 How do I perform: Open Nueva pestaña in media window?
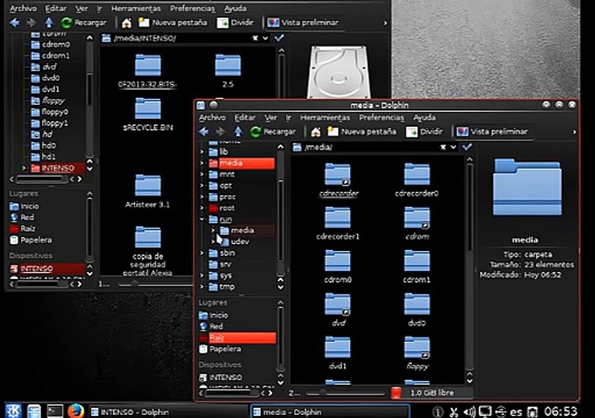361,132
